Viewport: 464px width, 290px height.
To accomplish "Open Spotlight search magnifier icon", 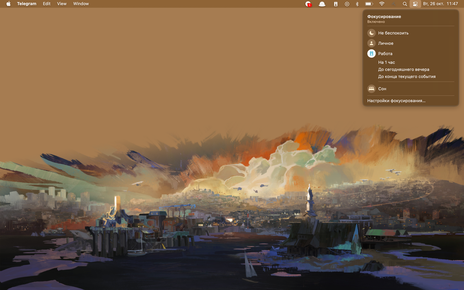I will pos(405,4).
